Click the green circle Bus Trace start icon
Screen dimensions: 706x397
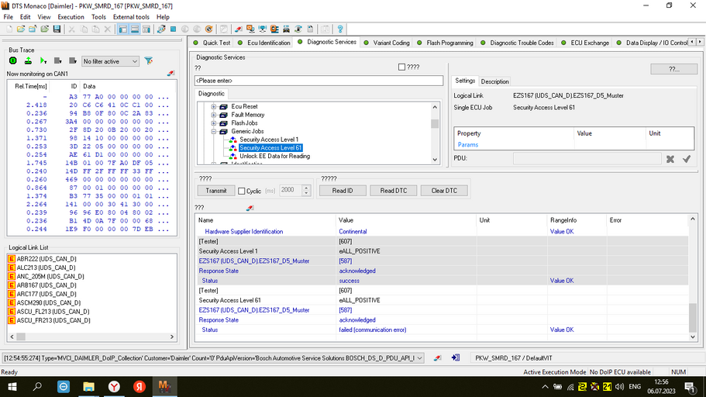click(x=13, y=60)
